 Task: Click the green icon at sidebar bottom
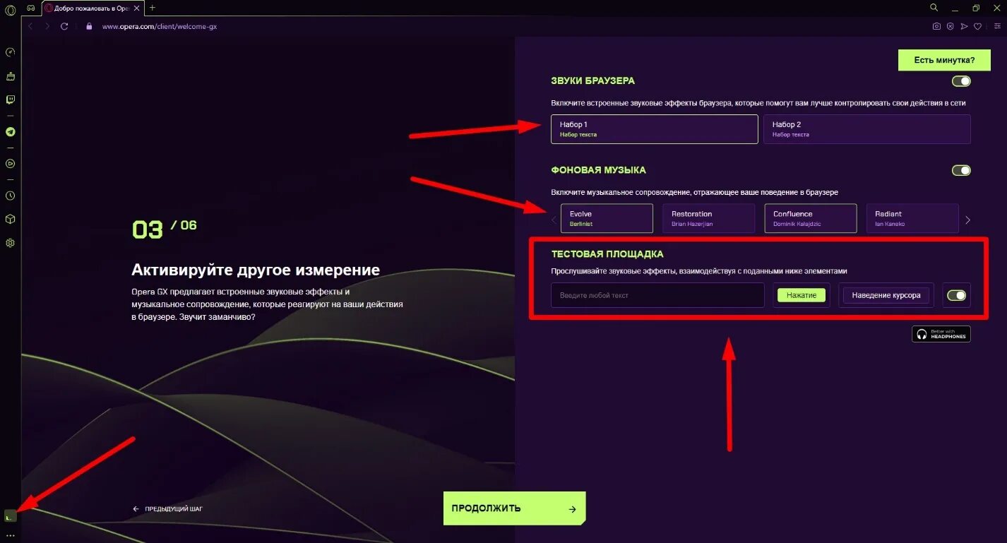click(x=10, y=517)
